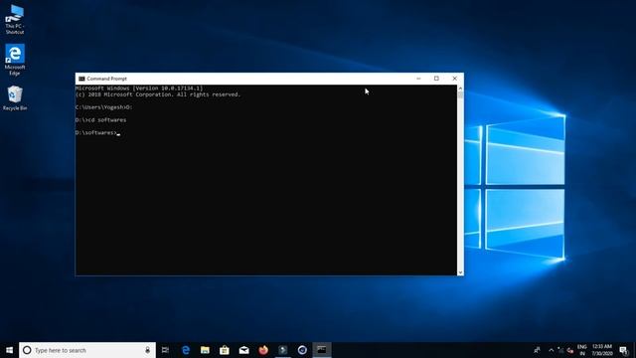The height and width of the screenshot is (358, 636).
Task: Click the dark app icon next to Firefox
Action: coord(282,350)
